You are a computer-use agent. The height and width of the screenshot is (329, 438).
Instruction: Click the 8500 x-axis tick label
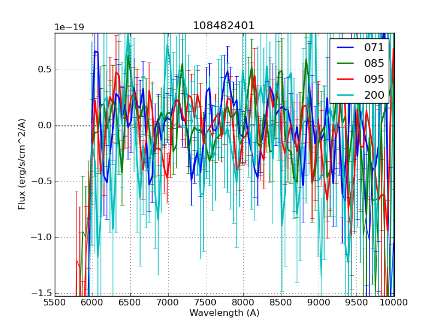281,303
